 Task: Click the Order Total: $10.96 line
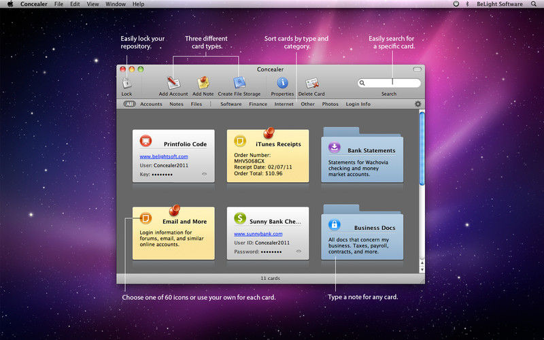[258, 173]
